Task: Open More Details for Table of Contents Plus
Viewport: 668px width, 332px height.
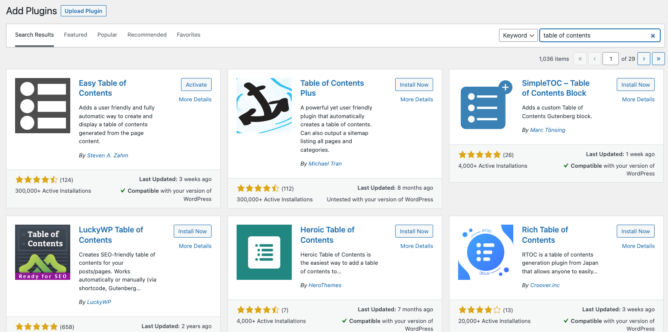Action: pos(416,99)
